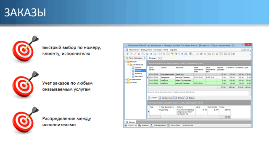Open the Программа menu
This screenshot has height=151, width=269.
click(134, 50)
